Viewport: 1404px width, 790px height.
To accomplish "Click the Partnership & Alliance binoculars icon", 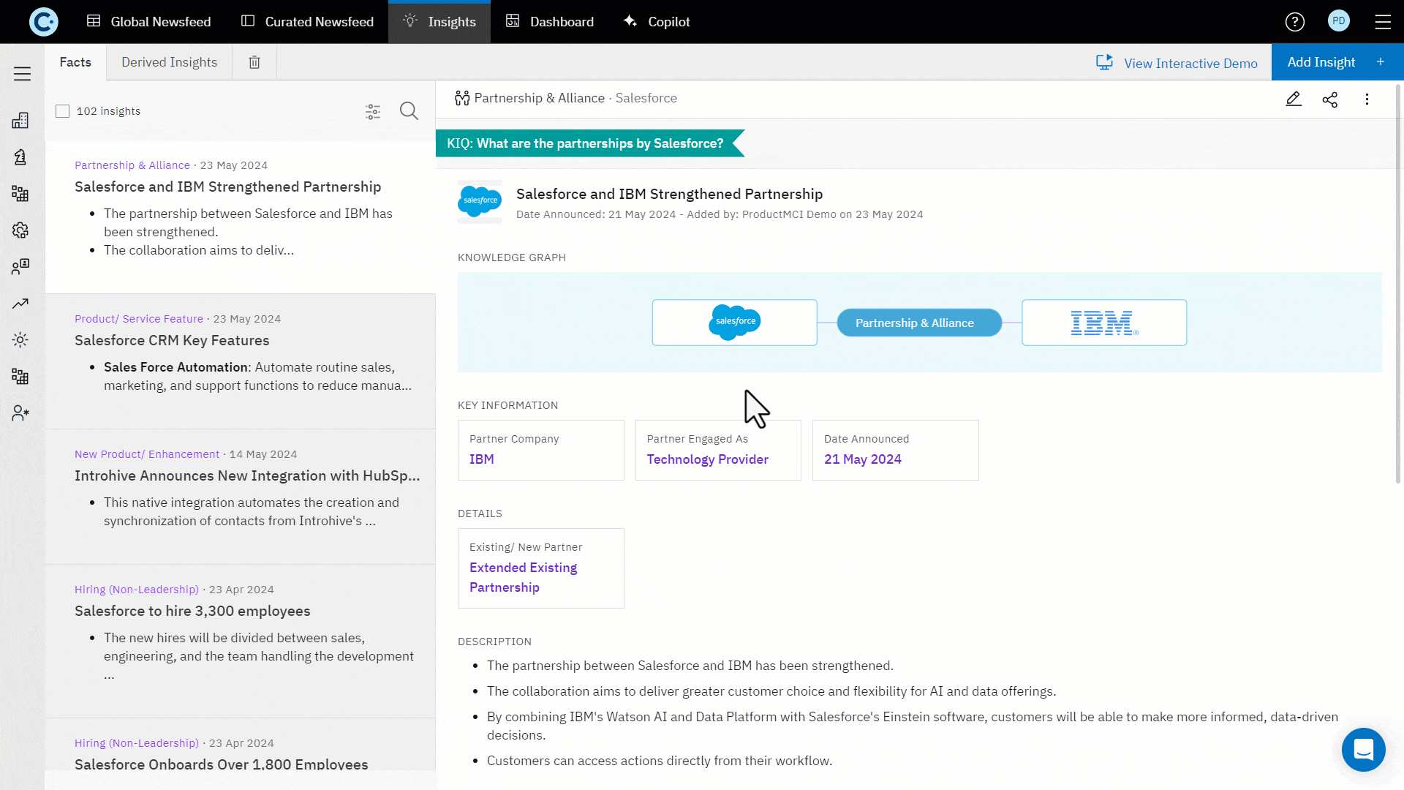I will (x=462, y=98).
